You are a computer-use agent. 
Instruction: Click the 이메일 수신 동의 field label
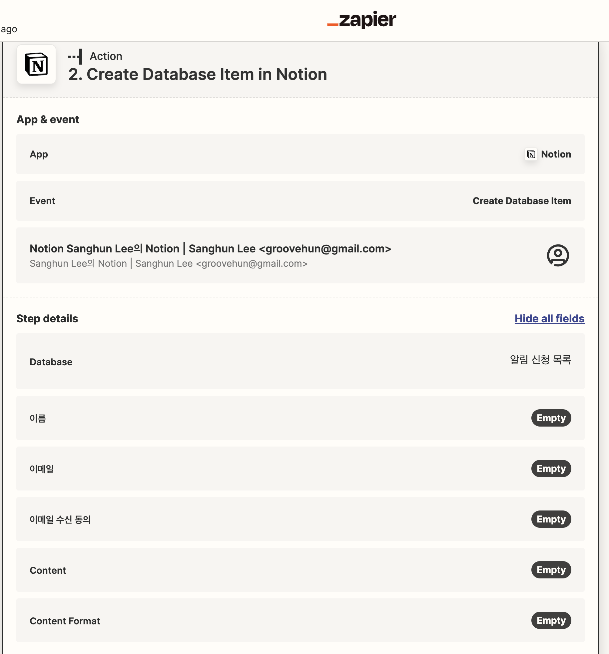[x=60, y=519]
